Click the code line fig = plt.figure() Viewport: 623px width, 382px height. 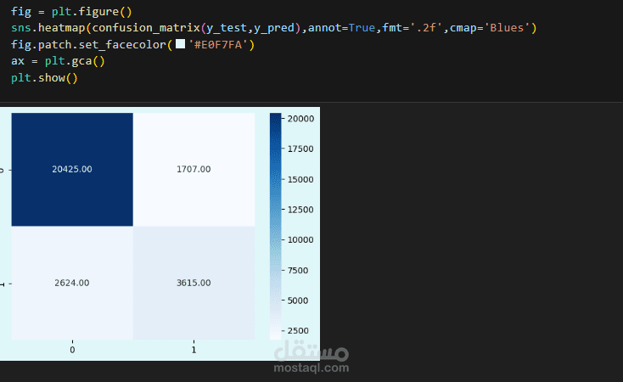point(71,12)
